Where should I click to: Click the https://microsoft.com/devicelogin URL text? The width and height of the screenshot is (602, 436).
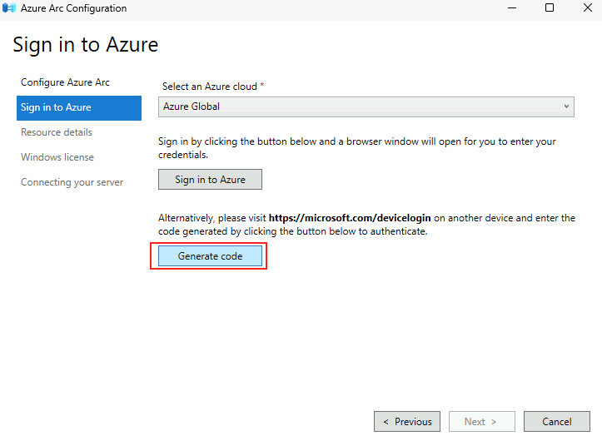(x=350, y=218)
